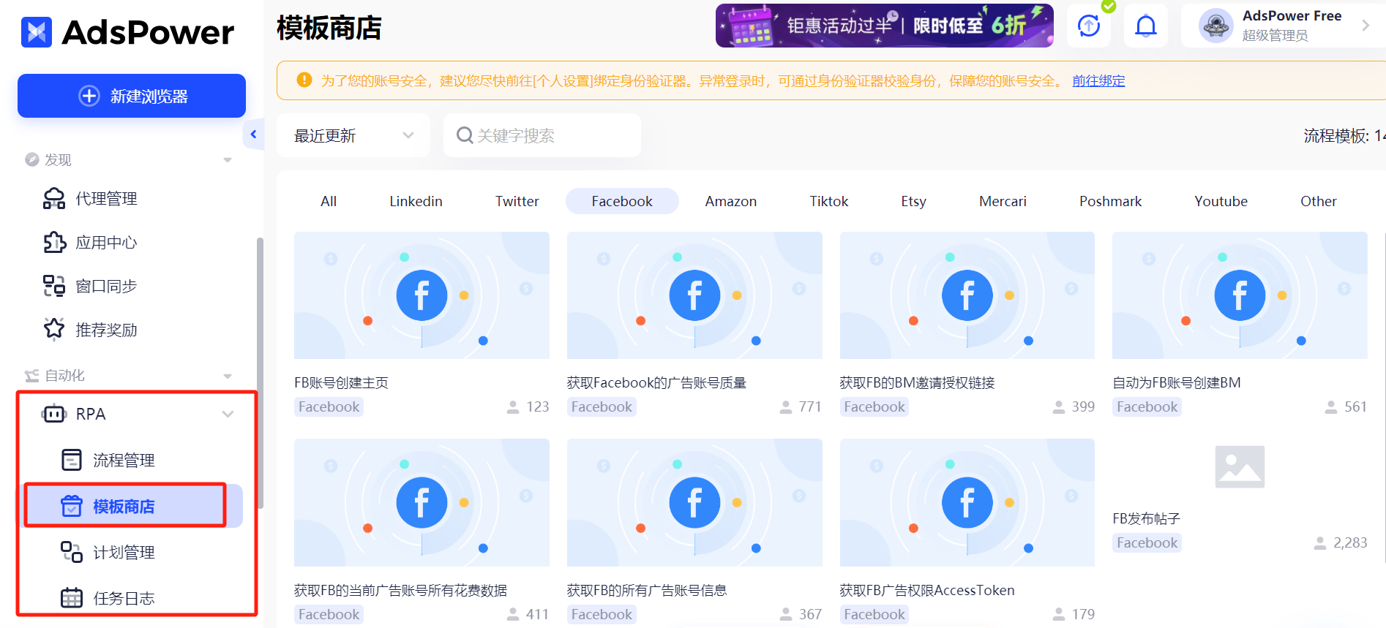1386x628 pixels.
Task: Click the user avatar icon
Action: point(1216,26)
